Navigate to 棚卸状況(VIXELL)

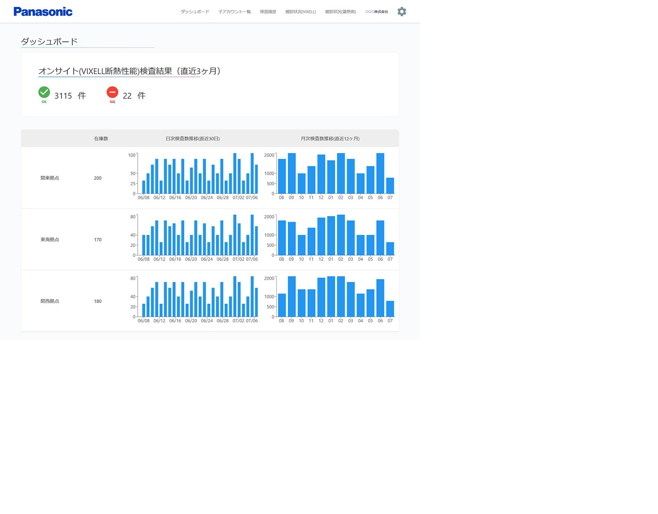point(301,12)
